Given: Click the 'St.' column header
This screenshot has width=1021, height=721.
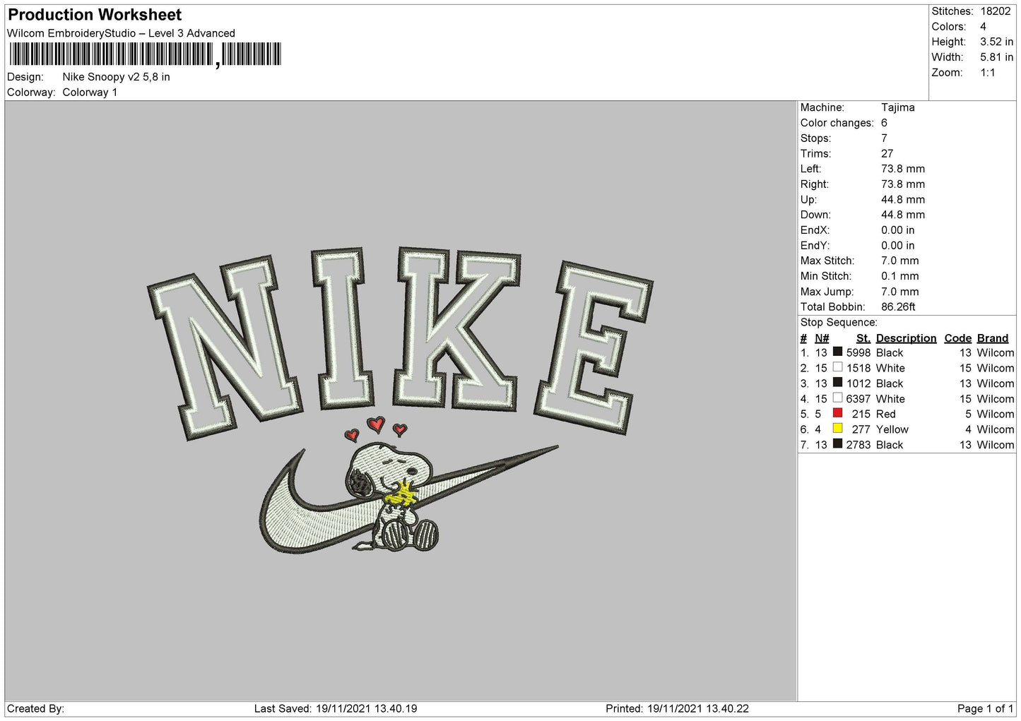Looking at the screenshot, I should [863, 338].
